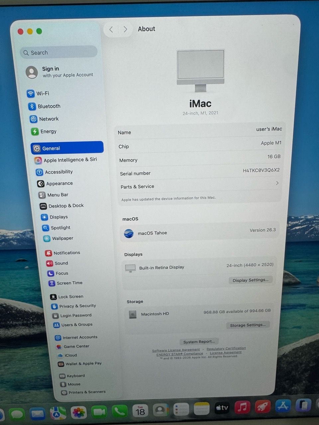Viewport: 319px width, 425px height.
Task: Open Messages from the Dock
Action: coord(17,414)
